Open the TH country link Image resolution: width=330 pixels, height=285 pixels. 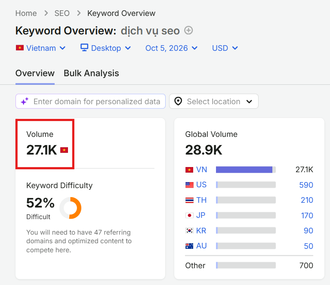point(201,200)
